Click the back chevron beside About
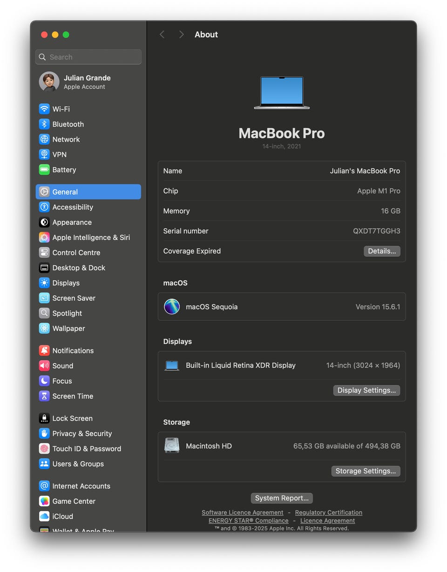This screenshot has width=447, height=572. click(x=162, y=35)
